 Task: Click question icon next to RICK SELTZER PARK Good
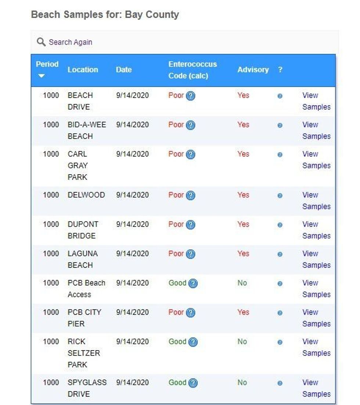[x=193, y=342]
